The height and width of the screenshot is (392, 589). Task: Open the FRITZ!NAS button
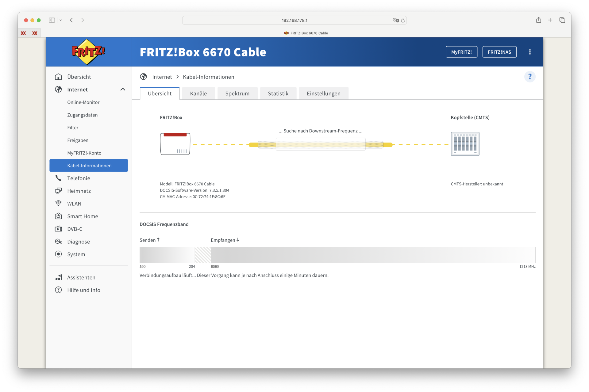tap(499, 52)
